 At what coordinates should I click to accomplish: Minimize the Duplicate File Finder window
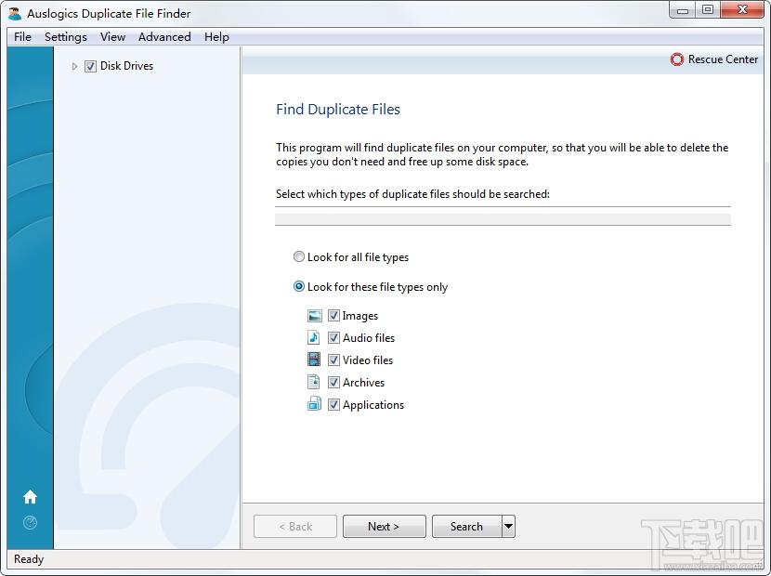pos(683,10)
